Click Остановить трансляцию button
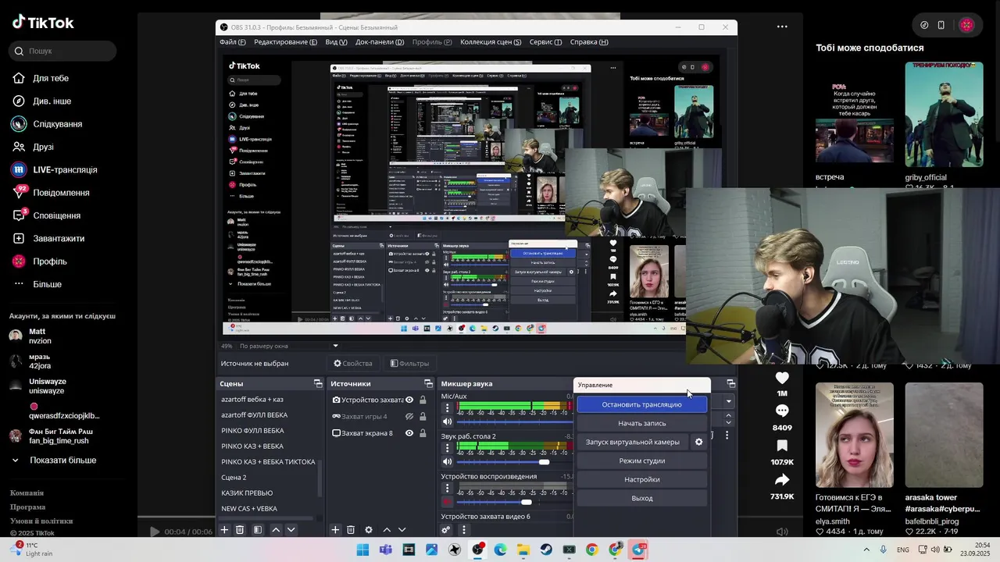Screen dimensions: 1000x562 [642, 404]
